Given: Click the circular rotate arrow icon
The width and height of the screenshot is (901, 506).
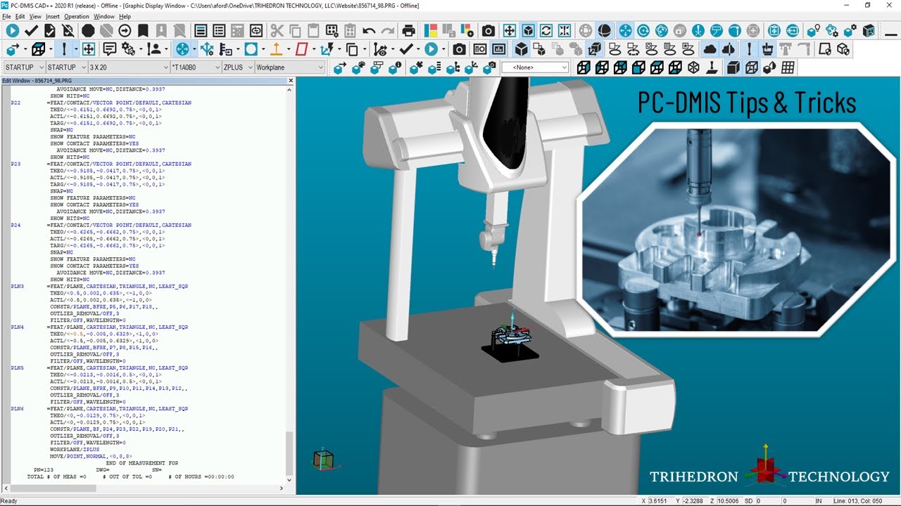Looking at the screenshot, I should tap(643, 31).
